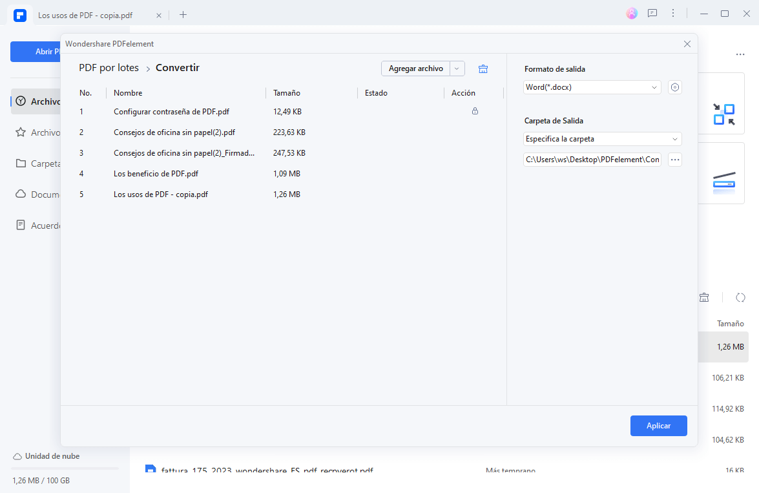
Task: Click the star icon in the sidebar
Action: [x=20, y=132]
